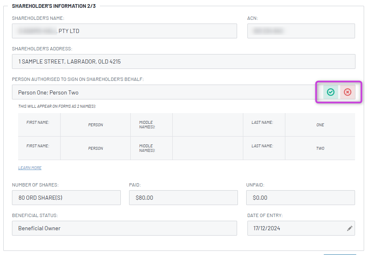Viewport: 367px width, 255px height.
Task: Select Last Name cell showing 'ONE'
Action: (x=320, y=125)
